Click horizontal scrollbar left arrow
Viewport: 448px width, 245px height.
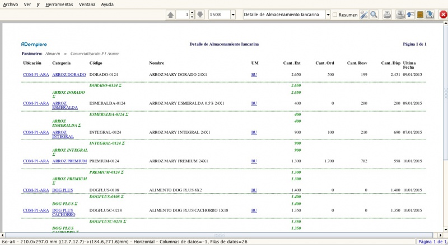(3, 236)
